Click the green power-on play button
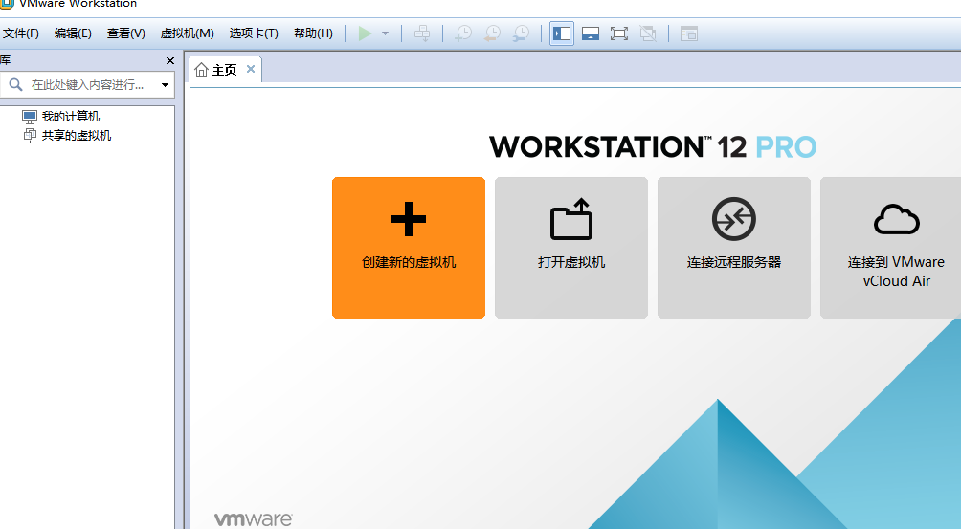This screenshot has width=961, height=529. click(366, 33)
